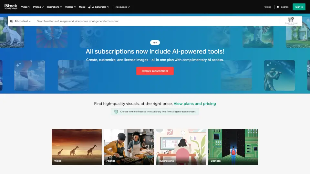310x174 pixels.
Task: Open the View plans and pricing link
Action: (x=195, y=103)
